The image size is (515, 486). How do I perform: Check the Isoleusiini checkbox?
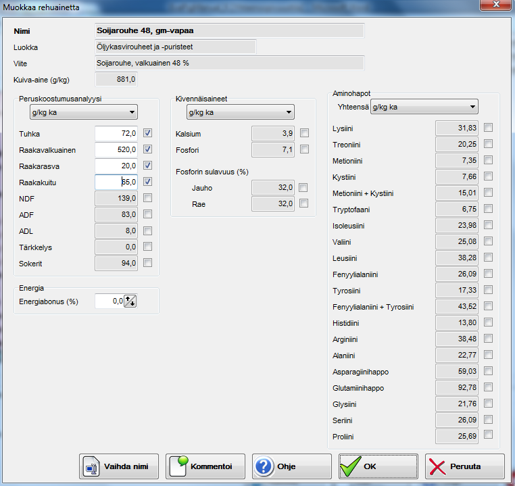(x=489, y=225)
